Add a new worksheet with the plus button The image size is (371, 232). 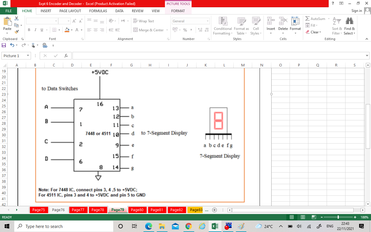(214, 209)
